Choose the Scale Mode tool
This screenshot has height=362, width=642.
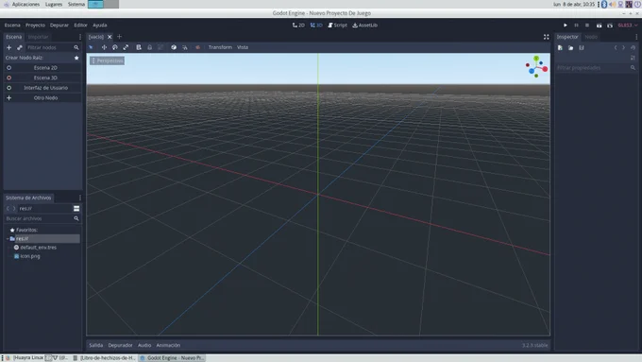[x=126, y=47]
